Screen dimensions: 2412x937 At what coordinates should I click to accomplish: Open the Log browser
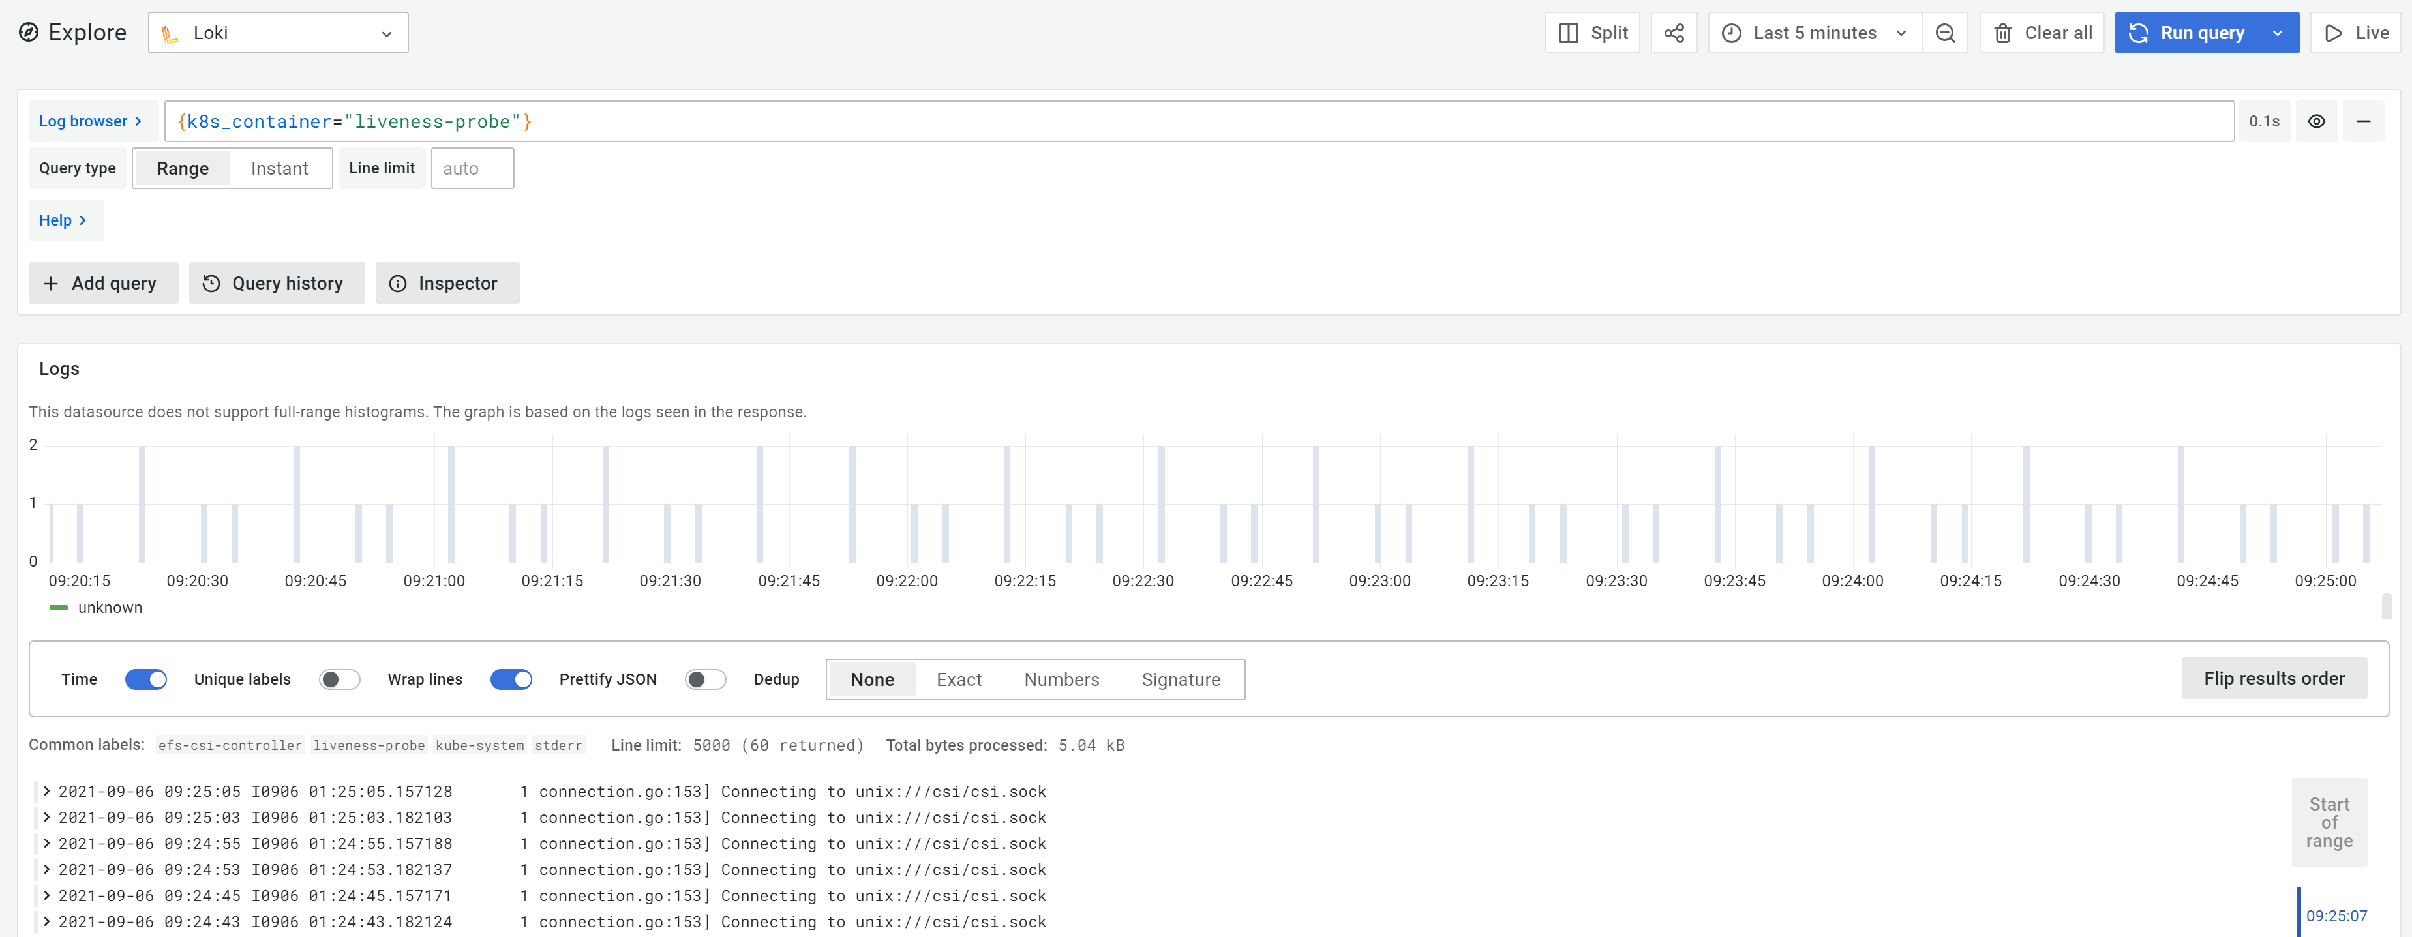[x=90, y=121]
